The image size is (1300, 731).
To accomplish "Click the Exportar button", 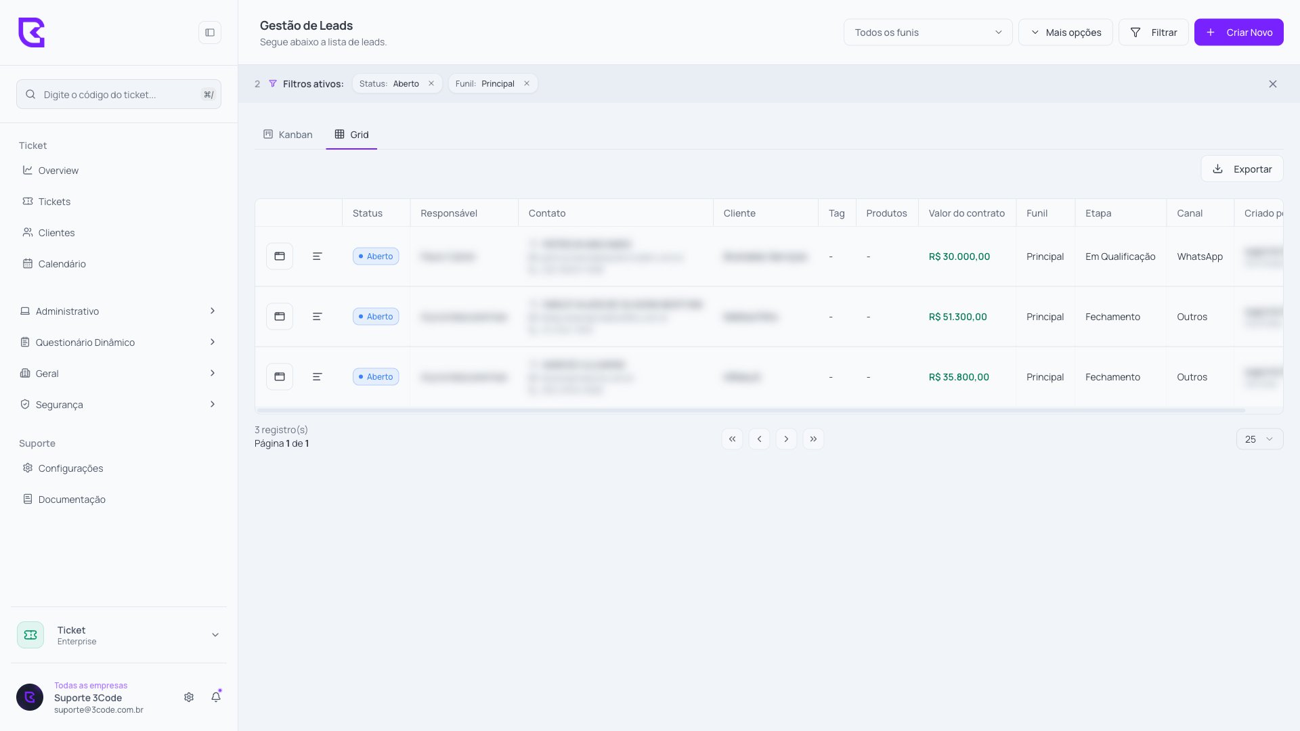I will 1242,169.
